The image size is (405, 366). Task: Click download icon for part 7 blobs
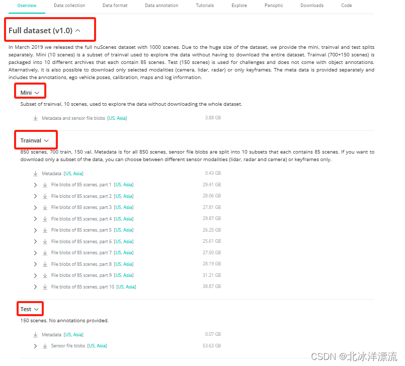(45, 253)
